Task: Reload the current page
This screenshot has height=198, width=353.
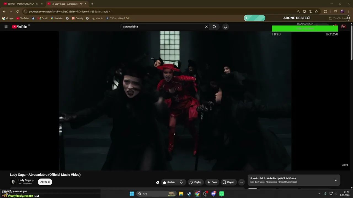Action: [17, 12]
